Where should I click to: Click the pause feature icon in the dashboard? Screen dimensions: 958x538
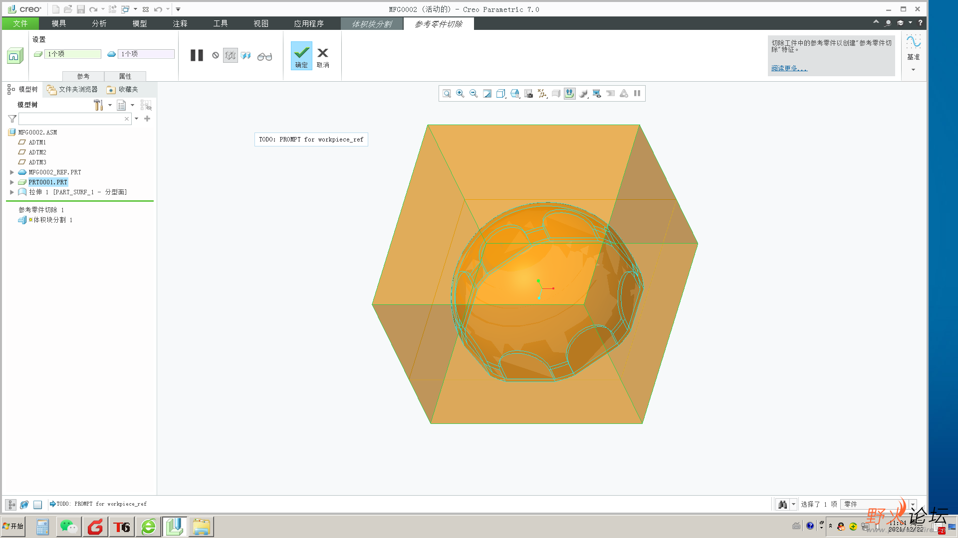(x=197, y=55)
